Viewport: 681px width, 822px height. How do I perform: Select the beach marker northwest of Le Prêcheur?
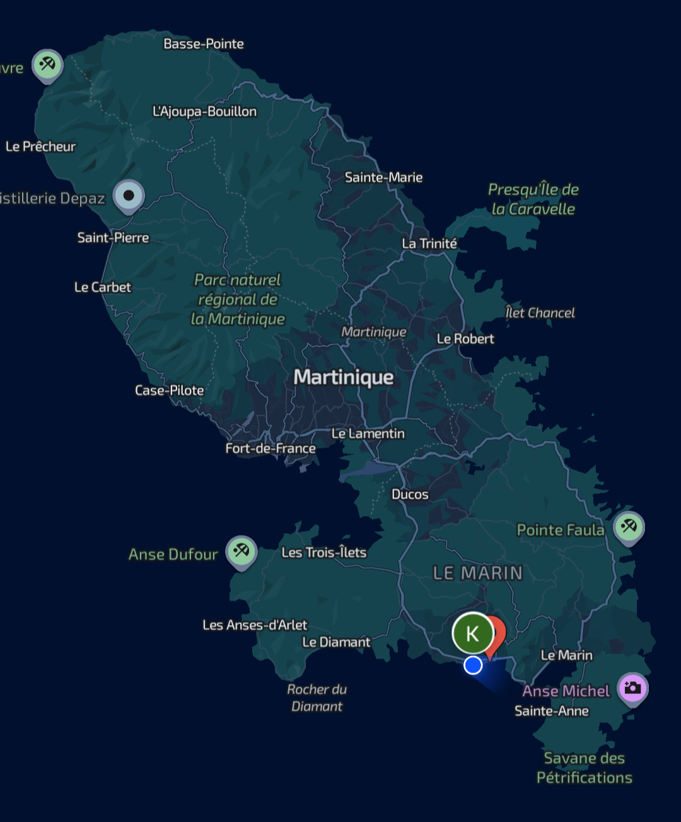tap(48, 64)
